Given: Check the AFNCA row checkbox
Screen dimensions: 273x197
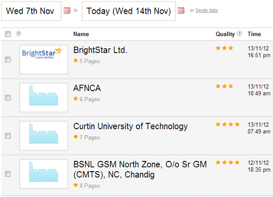Looking at the screenshot, I should tap(8, 98).
